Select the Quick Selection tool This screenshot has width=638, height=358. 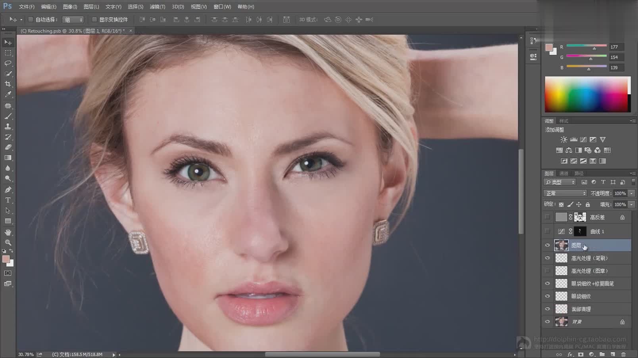(x=8, y=74)
